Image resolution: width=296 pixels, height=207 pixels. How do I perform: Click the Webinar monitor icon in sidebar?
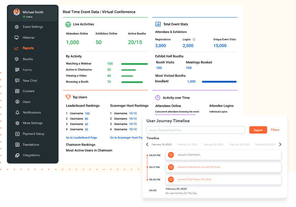17,38
